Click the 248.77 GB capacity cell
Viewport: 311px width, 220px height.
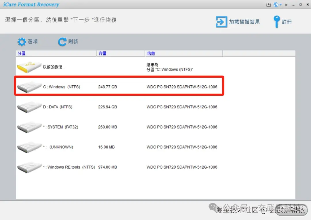click(107, 87)
